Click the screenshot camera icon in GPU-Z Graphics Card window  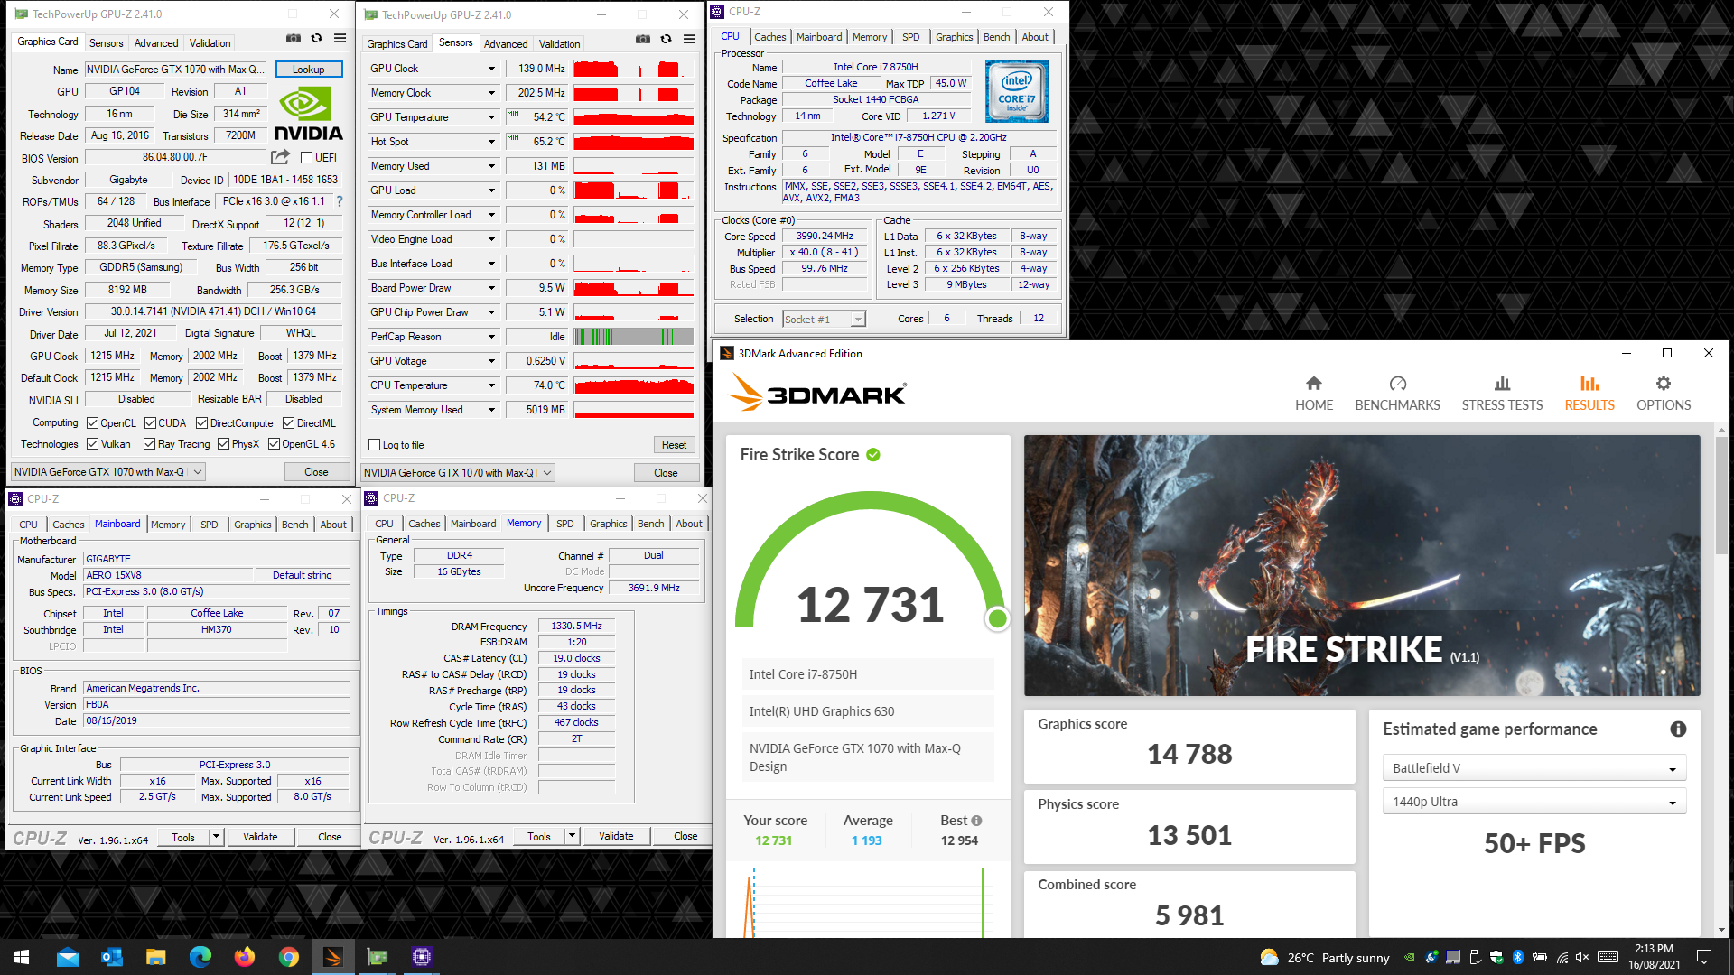(294, 39)
